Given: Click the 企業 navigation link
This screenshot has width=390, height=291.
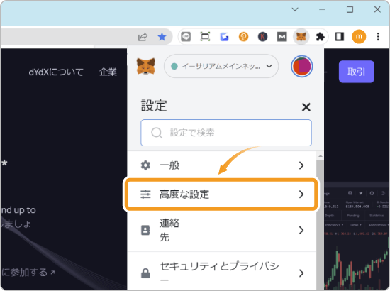Looking at the screenshot, I should click(108, 72).
